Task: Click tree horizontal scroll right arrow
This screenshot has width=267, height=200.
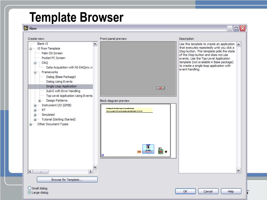Action: pyautogui.click(x=90, y=172)
